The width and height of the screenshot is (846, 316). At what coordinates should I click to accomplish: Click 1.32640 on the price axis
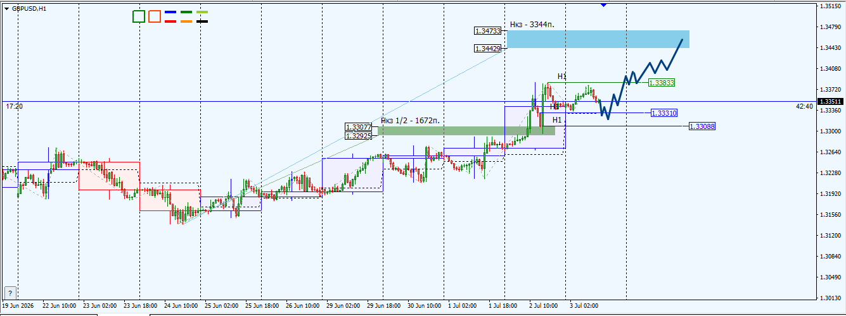point(831,152)
